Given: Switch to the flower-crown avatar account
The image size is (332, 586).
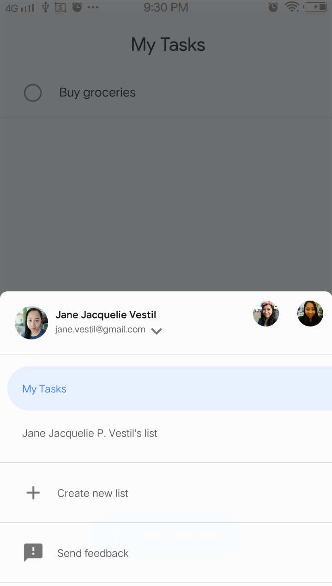Looking at the screenshot, I should click(266, 314).
